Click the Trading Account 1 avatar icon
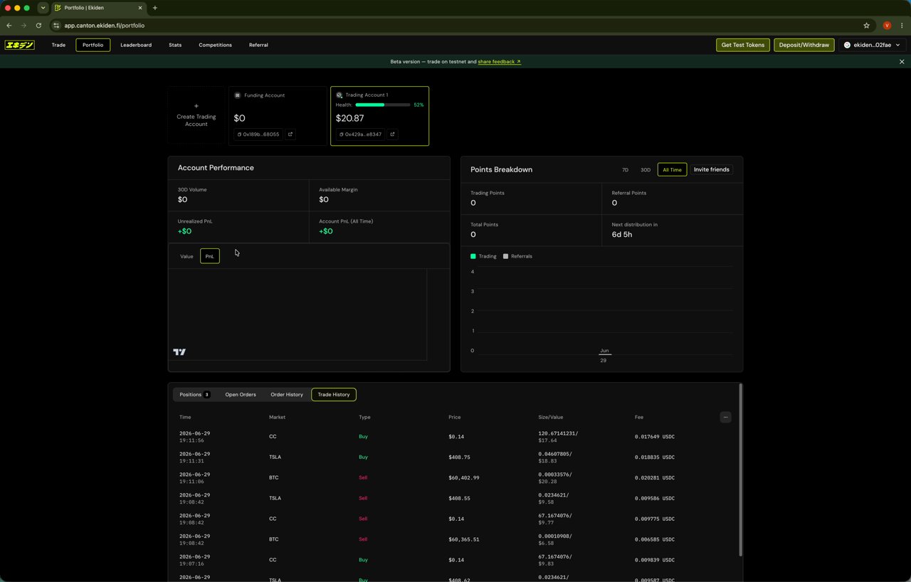This screenshot has width=911, height=582. (x=339, y=95)
